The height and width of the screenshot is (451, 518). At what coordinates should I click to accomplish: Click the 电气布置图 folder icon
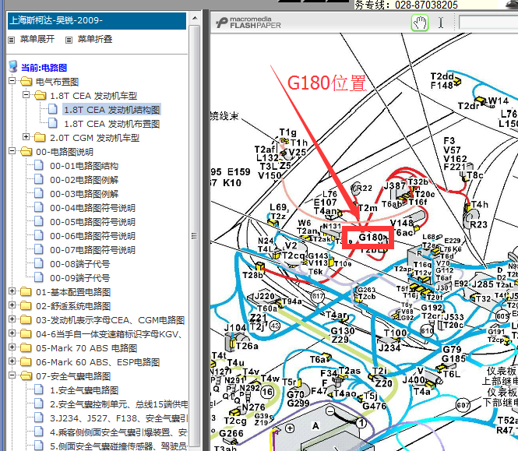[26, 81]
